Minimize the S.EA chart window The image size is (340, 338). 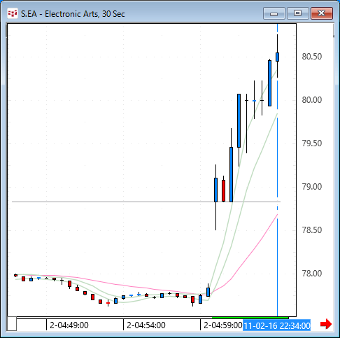[274, 13]
